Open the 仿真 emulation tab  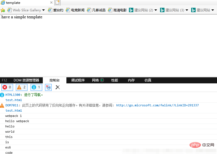tap(148, 80)
